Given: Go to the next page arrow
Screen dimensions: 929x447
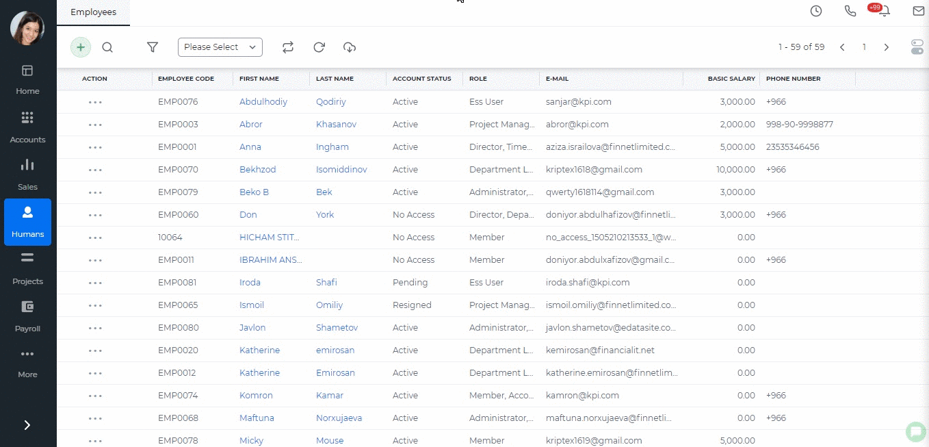Looking at the screenshot, I should pos(887,47).
